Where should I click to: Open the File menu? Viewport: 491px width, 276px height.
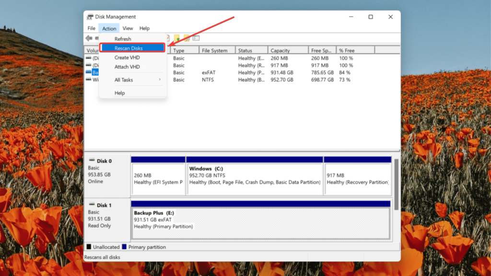[91, 28]
